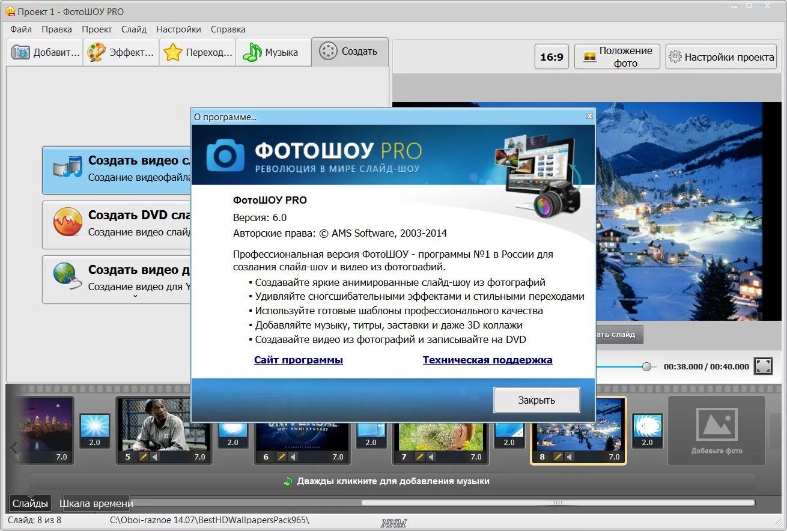
Task: Click the green music note icon on music track
Action: [288, 481]
